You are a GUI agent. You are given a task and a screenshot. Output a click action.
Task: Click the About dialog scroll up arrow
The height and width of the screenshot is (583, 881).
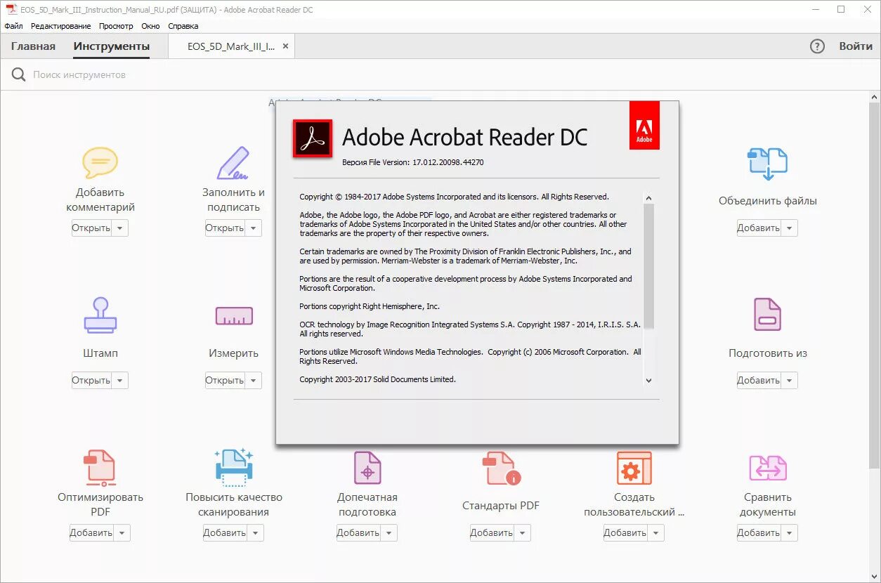pos(648,198)
